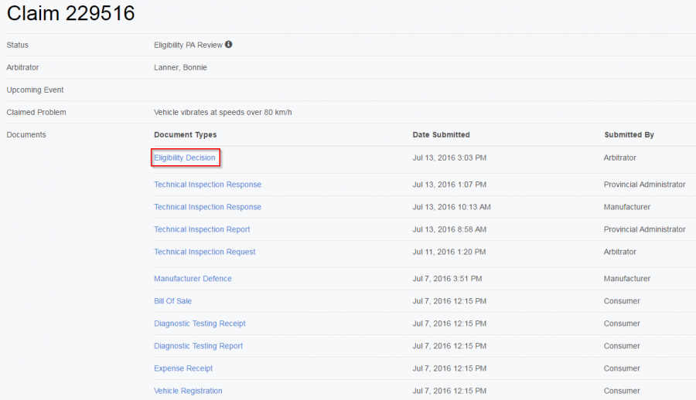Click the claimed problem description text
This screenshot has height=400, width=696.
tap(223, 113)
